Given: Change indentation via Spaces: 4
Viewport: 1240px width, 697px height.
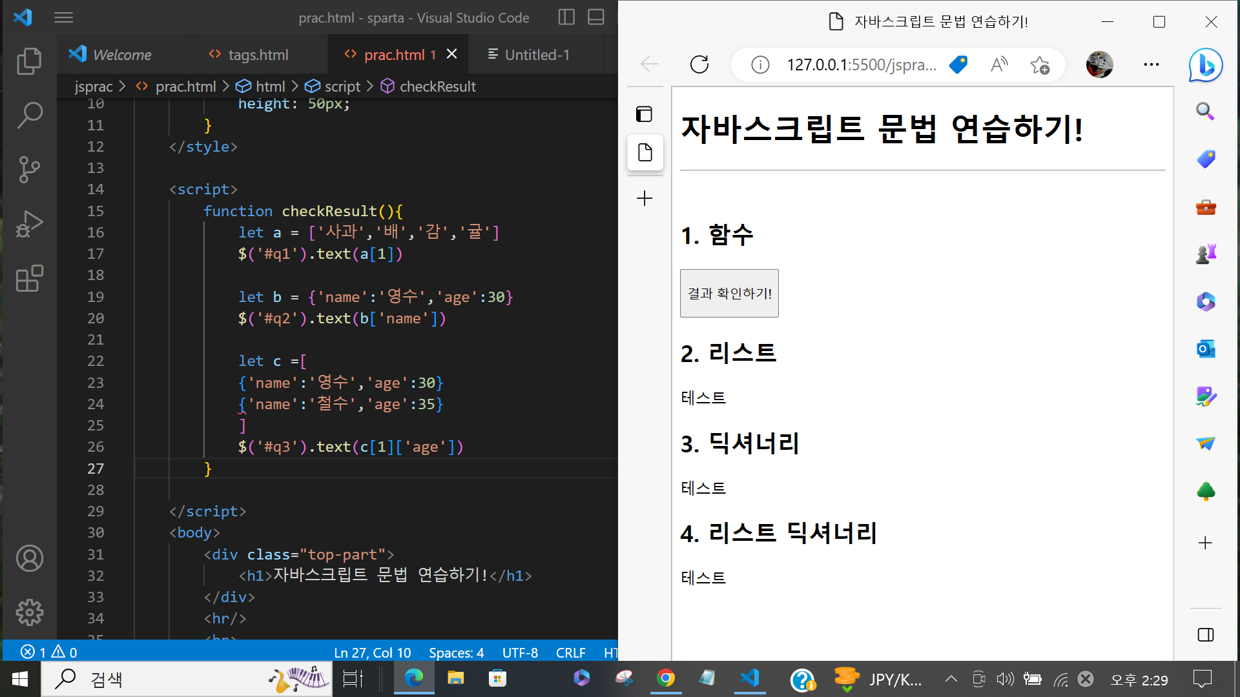Looking at the screenshot, I should pyautogui.click(x=456, y=652).
